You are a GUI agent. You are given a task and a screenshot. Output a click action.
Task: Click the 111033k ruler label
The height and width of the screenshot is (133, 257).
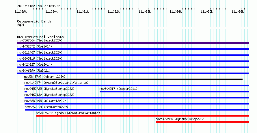[x=145, y=12]
